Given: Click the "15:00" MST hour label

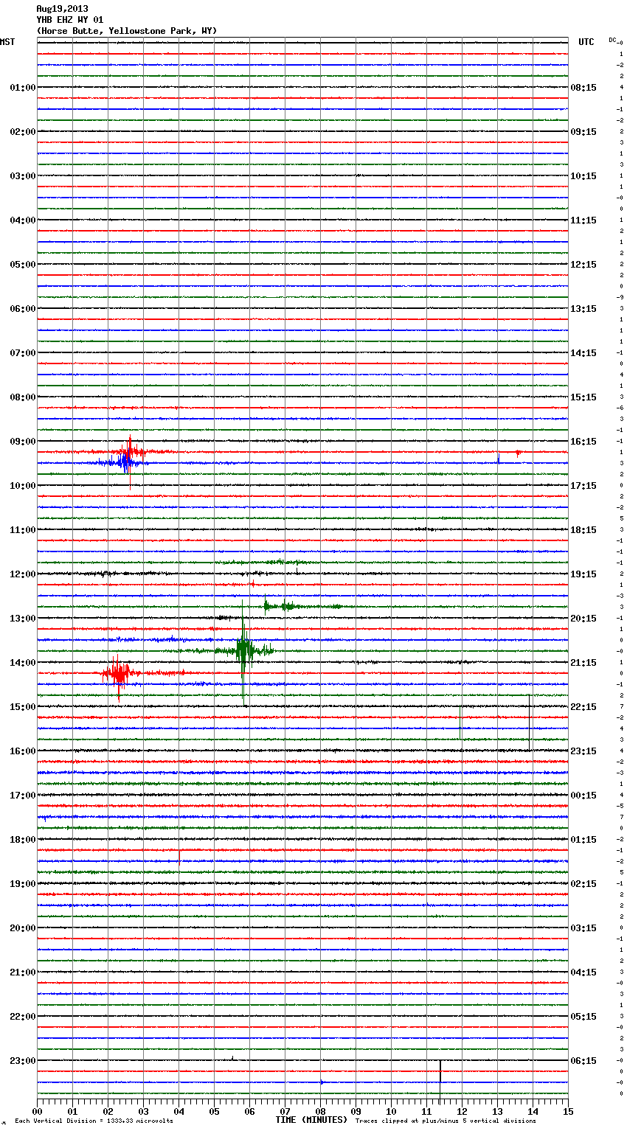Looking at the screenshot, I should click(23, 707).
